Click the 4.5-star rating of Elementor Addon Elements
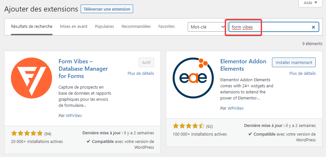Image resolution: width=326 pixels, height=157 pixels. (x=189, y=126)
